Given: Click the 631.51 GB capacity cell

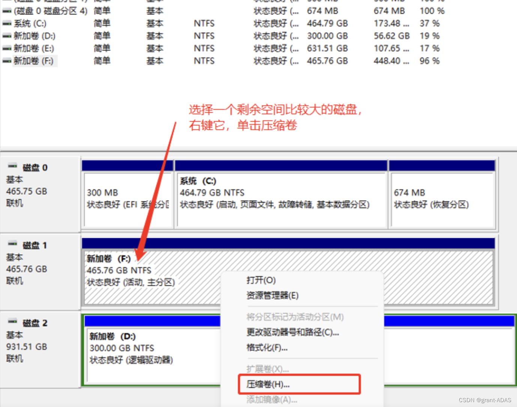Looking at the screenshot, I should [328, 48].
